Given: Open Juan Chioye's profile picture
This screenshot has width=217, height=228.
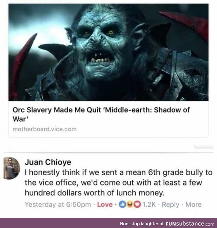Looking at the screenshot, I should point(12,168).
